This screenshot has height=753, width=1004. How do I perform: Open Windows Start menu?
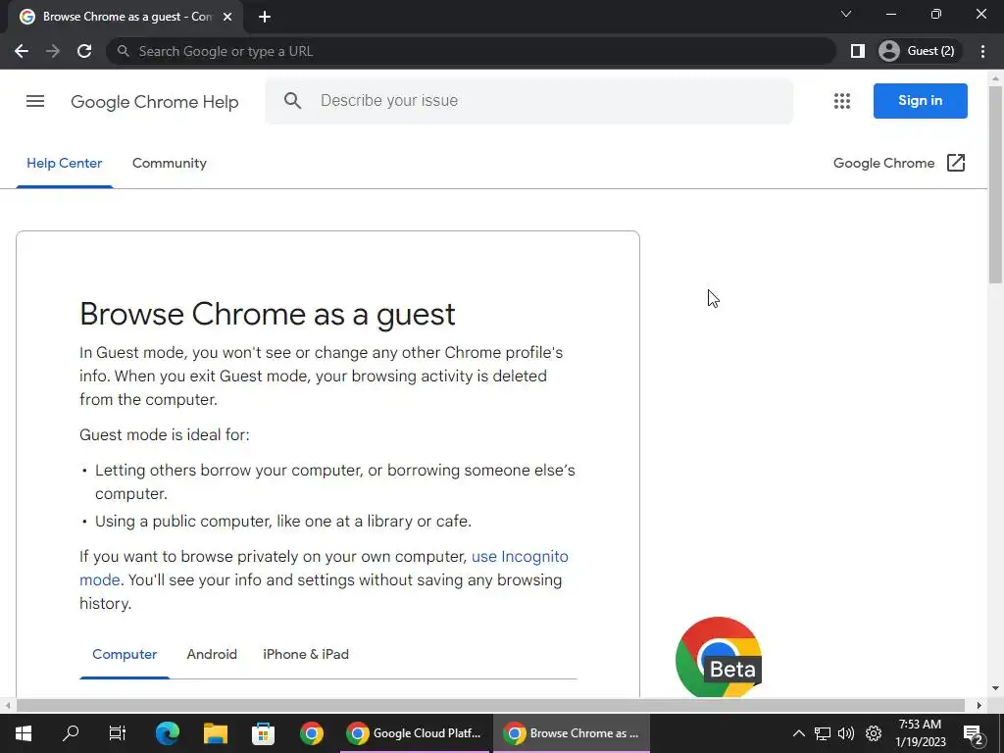tap(24, 733)
